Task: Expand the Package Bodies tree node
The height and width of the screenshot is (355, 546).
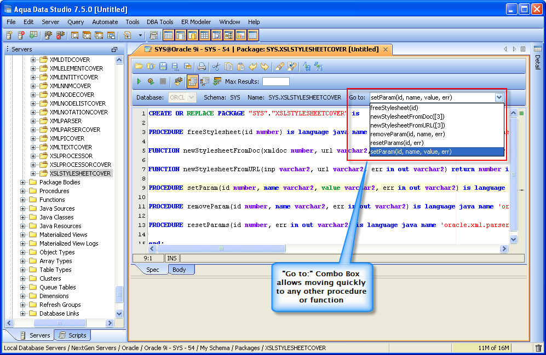Action: [x=22, y=182]
